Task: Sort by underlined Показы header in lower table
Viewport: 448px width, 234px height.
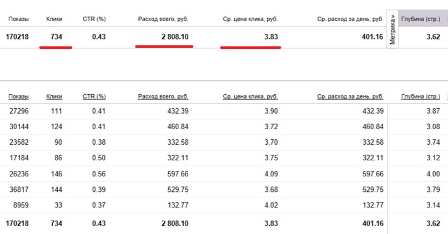Action: [18, 96]
